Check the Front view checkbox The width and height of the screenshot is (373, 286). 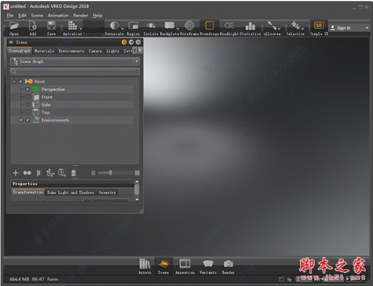[x=27, y=97]
